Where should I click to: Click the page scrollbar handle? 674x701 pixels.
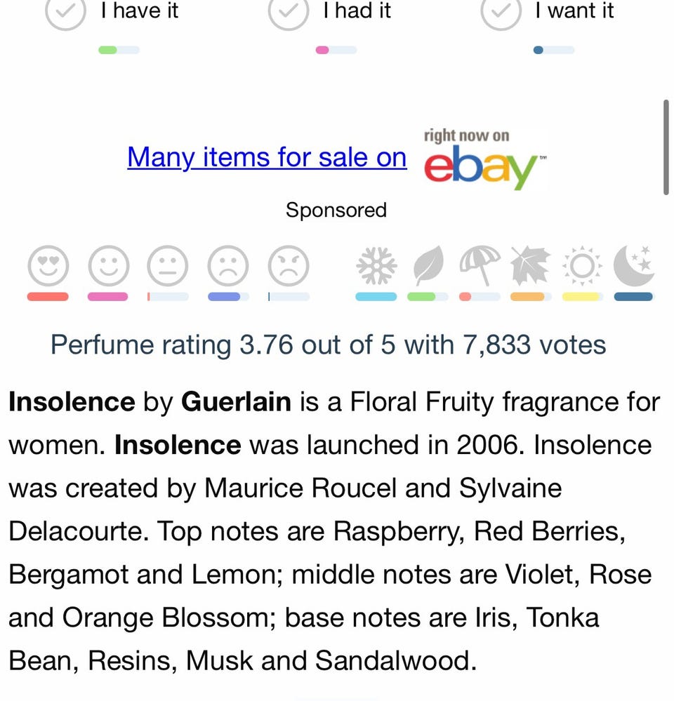666,147
